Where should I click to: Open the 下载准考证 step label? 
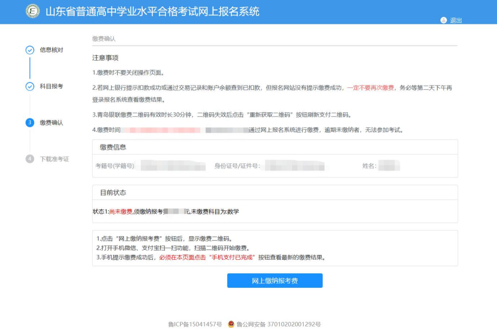pyautogui.click(x=54, y=159)
